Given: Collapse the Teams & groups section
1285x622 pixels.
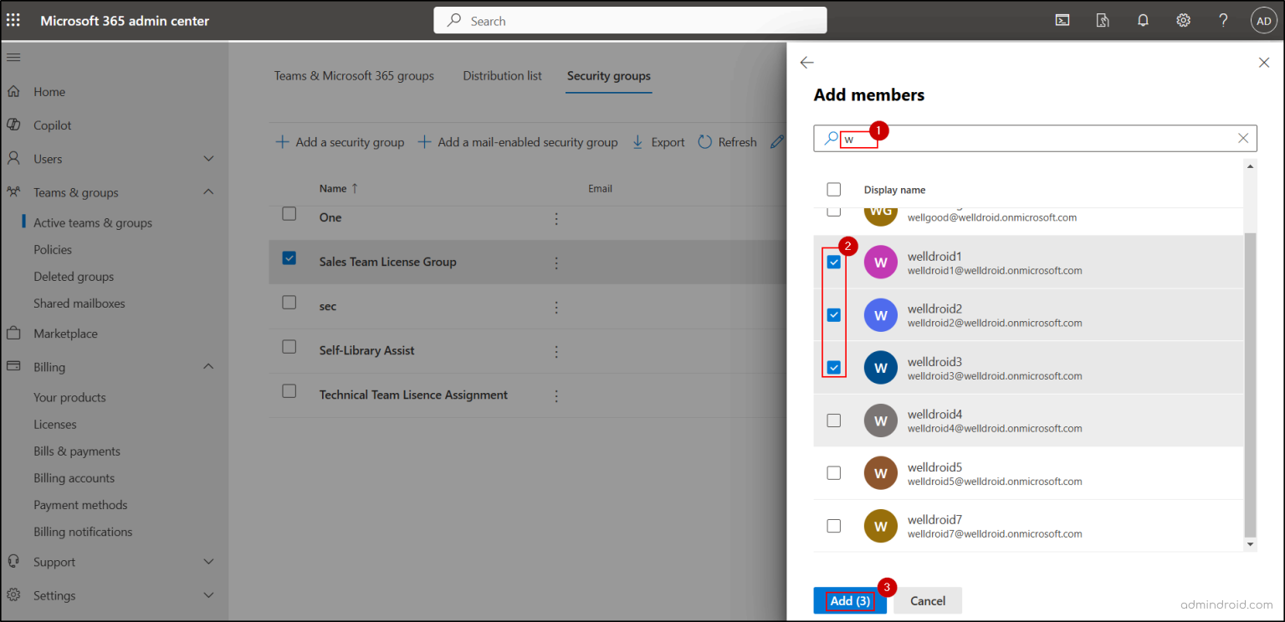Looking at the screenshot, I should coord(208,192).
